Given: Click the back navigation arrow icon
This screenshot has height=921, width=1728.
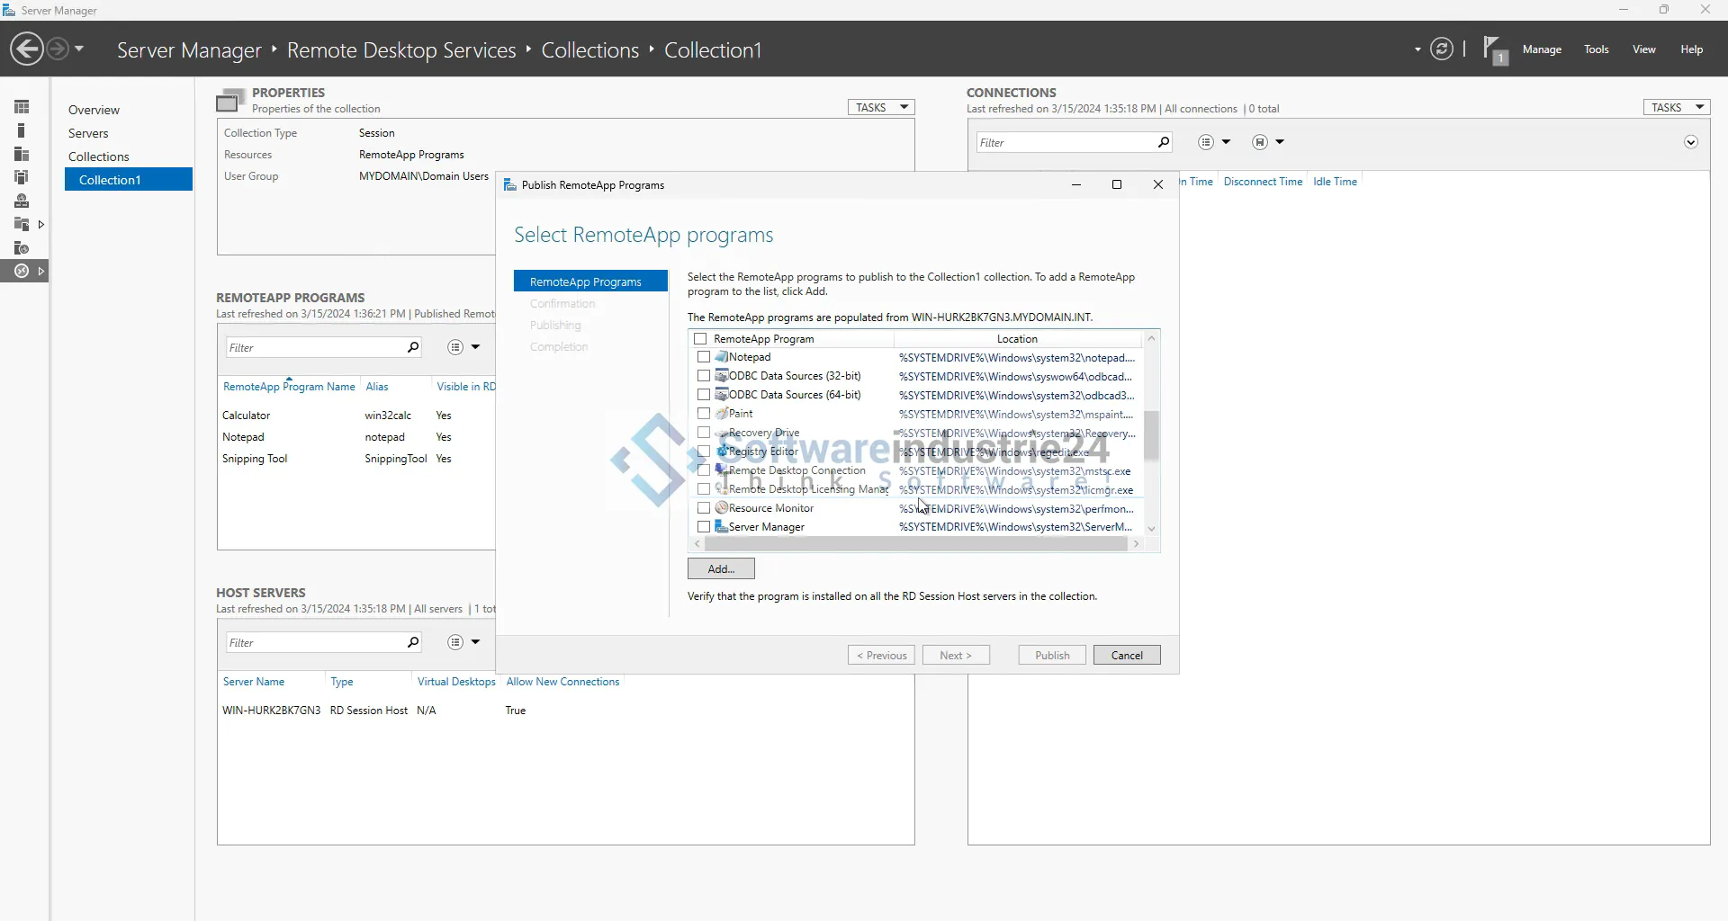Looking at the screenshot, I should pos(27,49).
